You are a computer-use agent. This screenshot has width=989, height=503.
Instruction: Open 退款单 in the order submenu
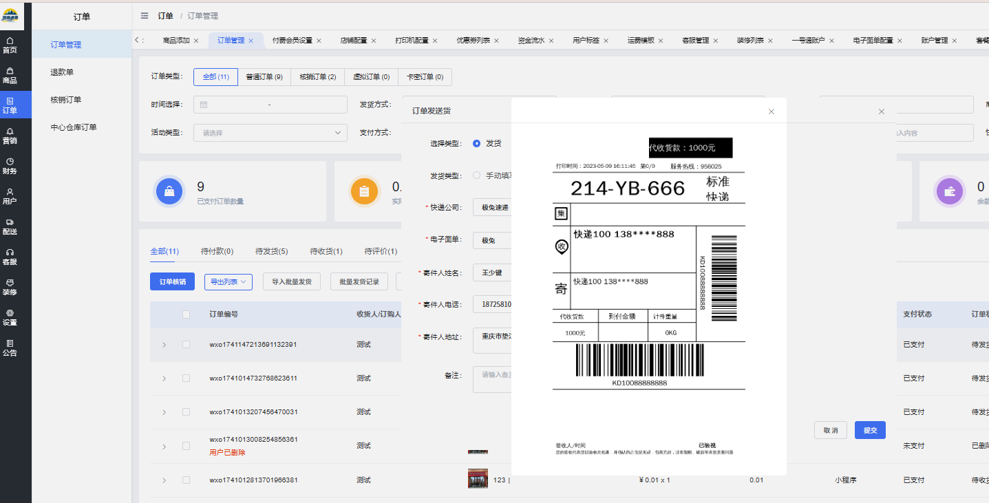(x=62, y=72)
